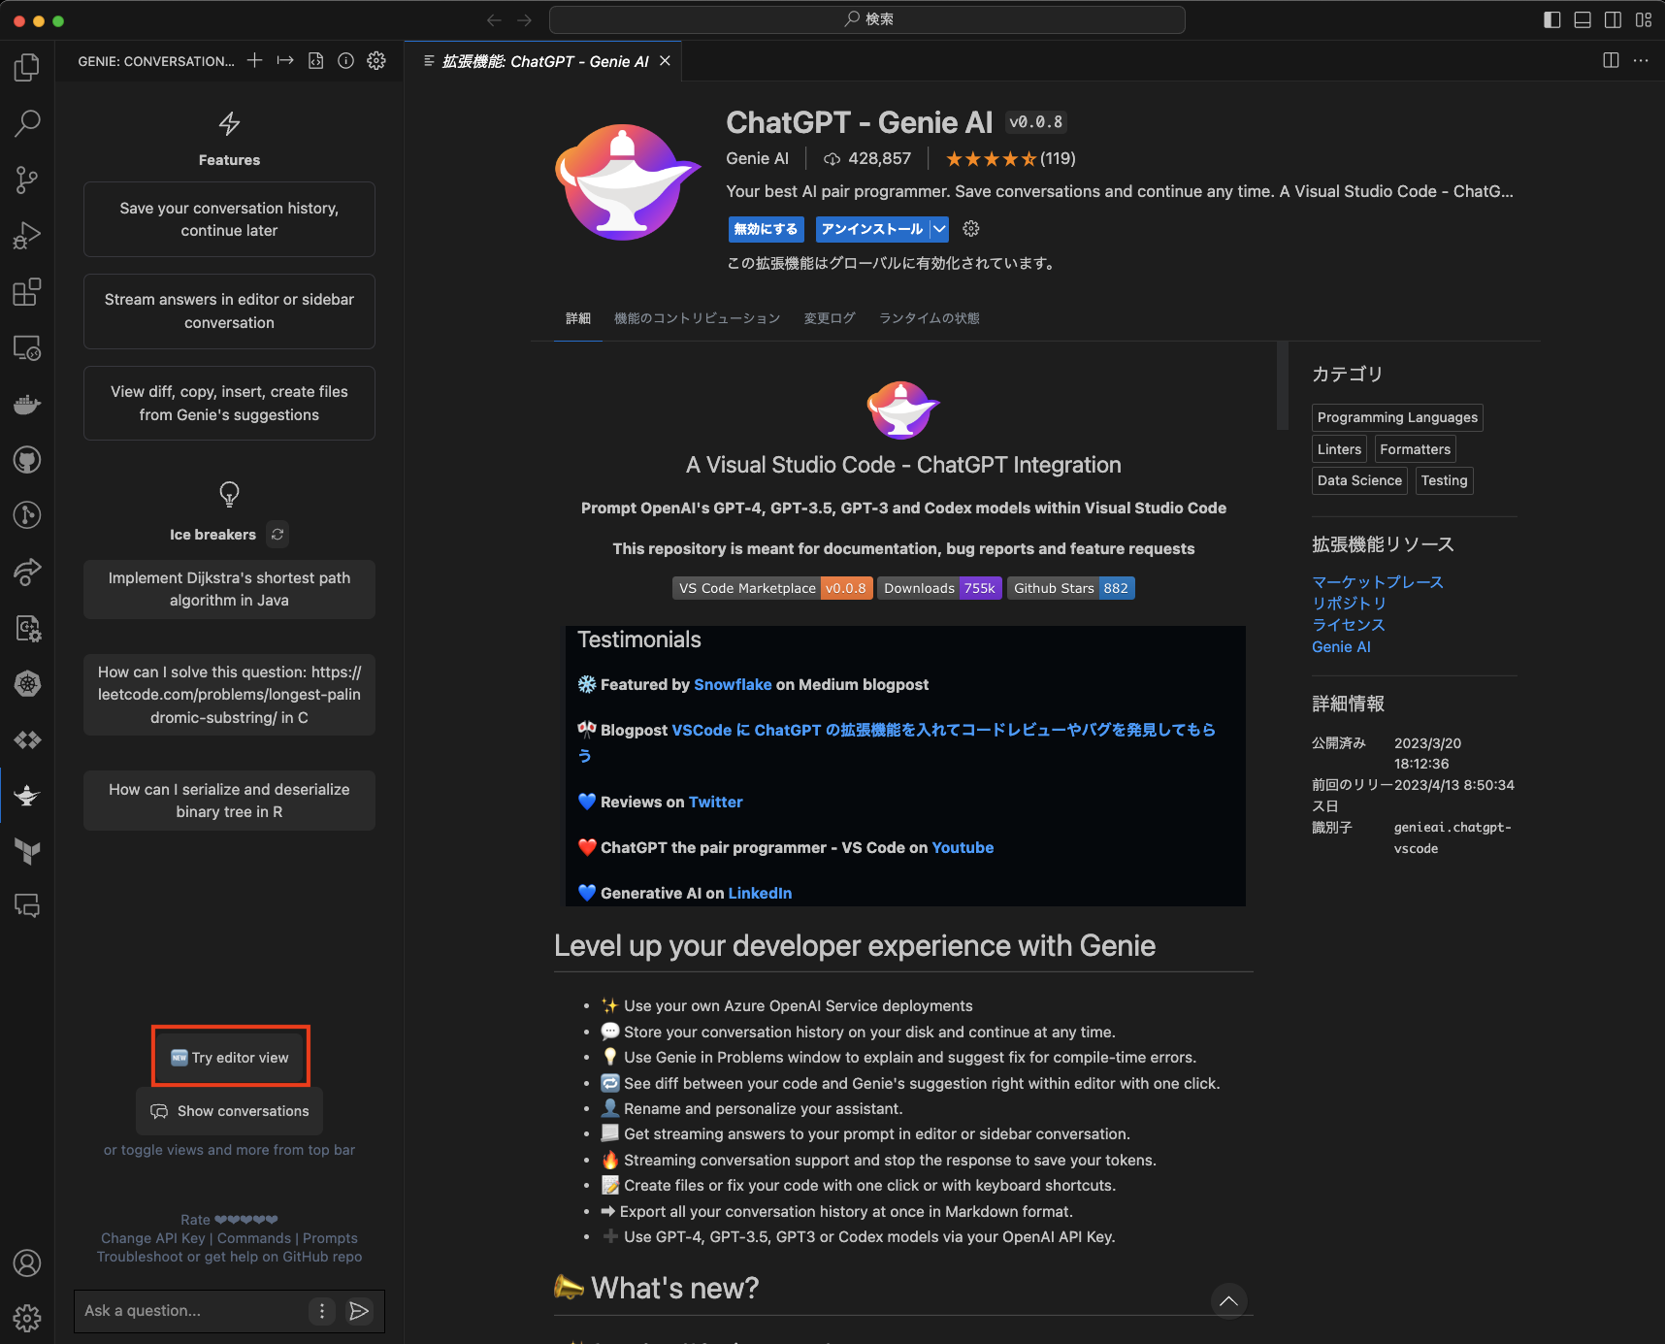Click the Genie info circle icon
The width and height of the screenshot is (1665, 1344).
345,60
